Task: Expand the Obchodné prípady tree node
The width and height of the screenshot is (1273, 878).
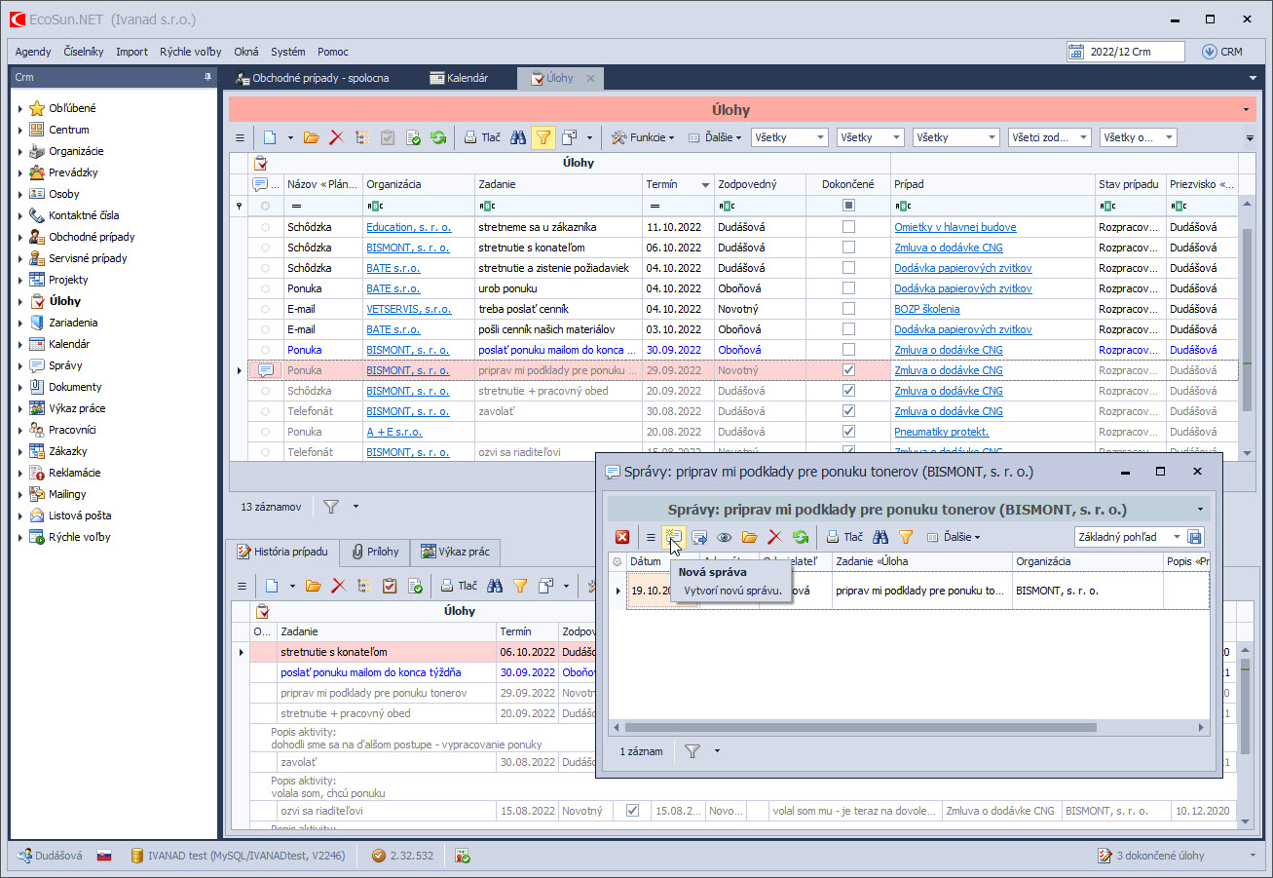Action: 20,237
